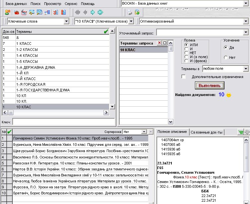The width and height of the screenshot is (250, 204).
Task: Select the result row "Раевская Н.Ф. Литература"
Action: tap(81, 163)
